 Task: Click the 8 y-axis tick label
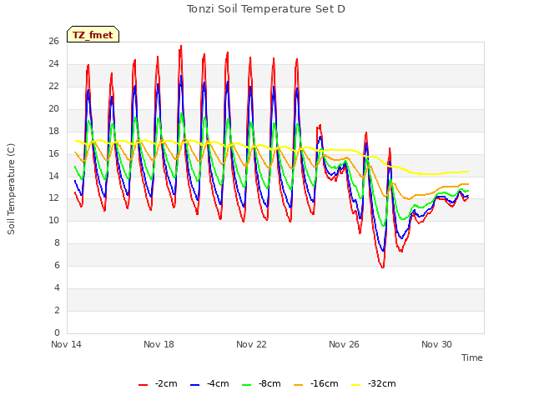[57, 242]
